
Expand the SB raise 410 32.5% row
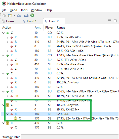(x=8, y=78)
